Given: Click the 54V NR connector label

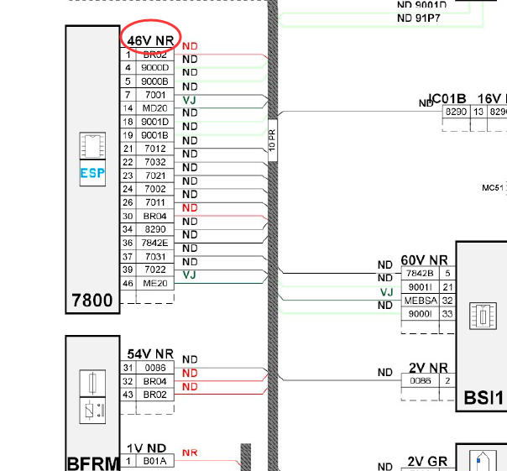Looking at the screenshot, I should [150, 354].
